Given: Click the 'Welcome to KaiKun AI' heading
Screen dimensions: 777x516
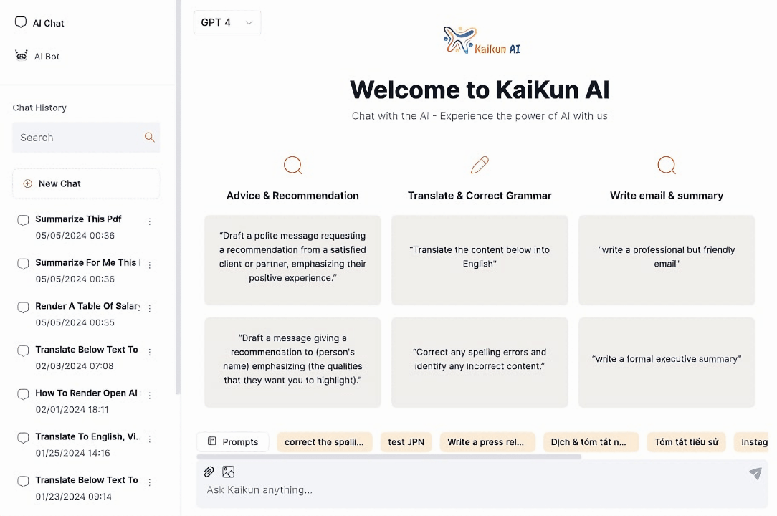Looking at the screenshot, I should click(480, 90).
